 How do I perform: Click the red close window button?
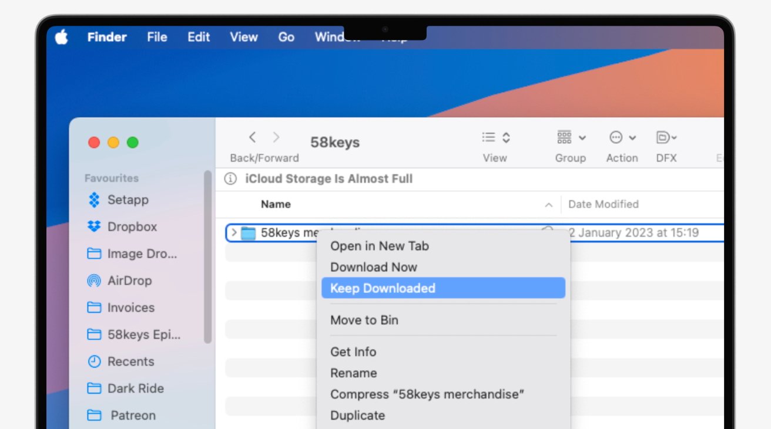94,143
